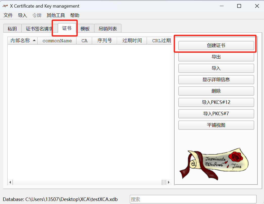Switch to the 吊销列表 tab
The height and width of the screenshot is (204, 264).
click(x=108, y=29)
